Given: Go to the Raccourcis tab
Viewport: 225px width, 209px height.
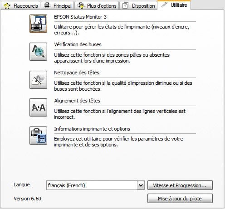Looking at the screenshot, I should click(20, 5).
